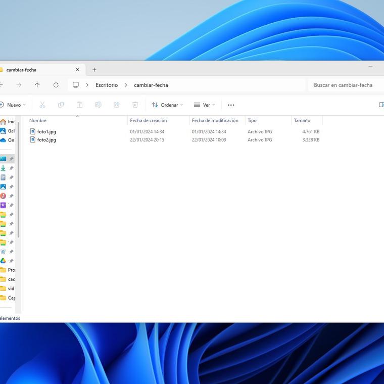This screenshot has width=384, height=384.
Task: Click the Delete trash can icon
Action: click(135, 105)
